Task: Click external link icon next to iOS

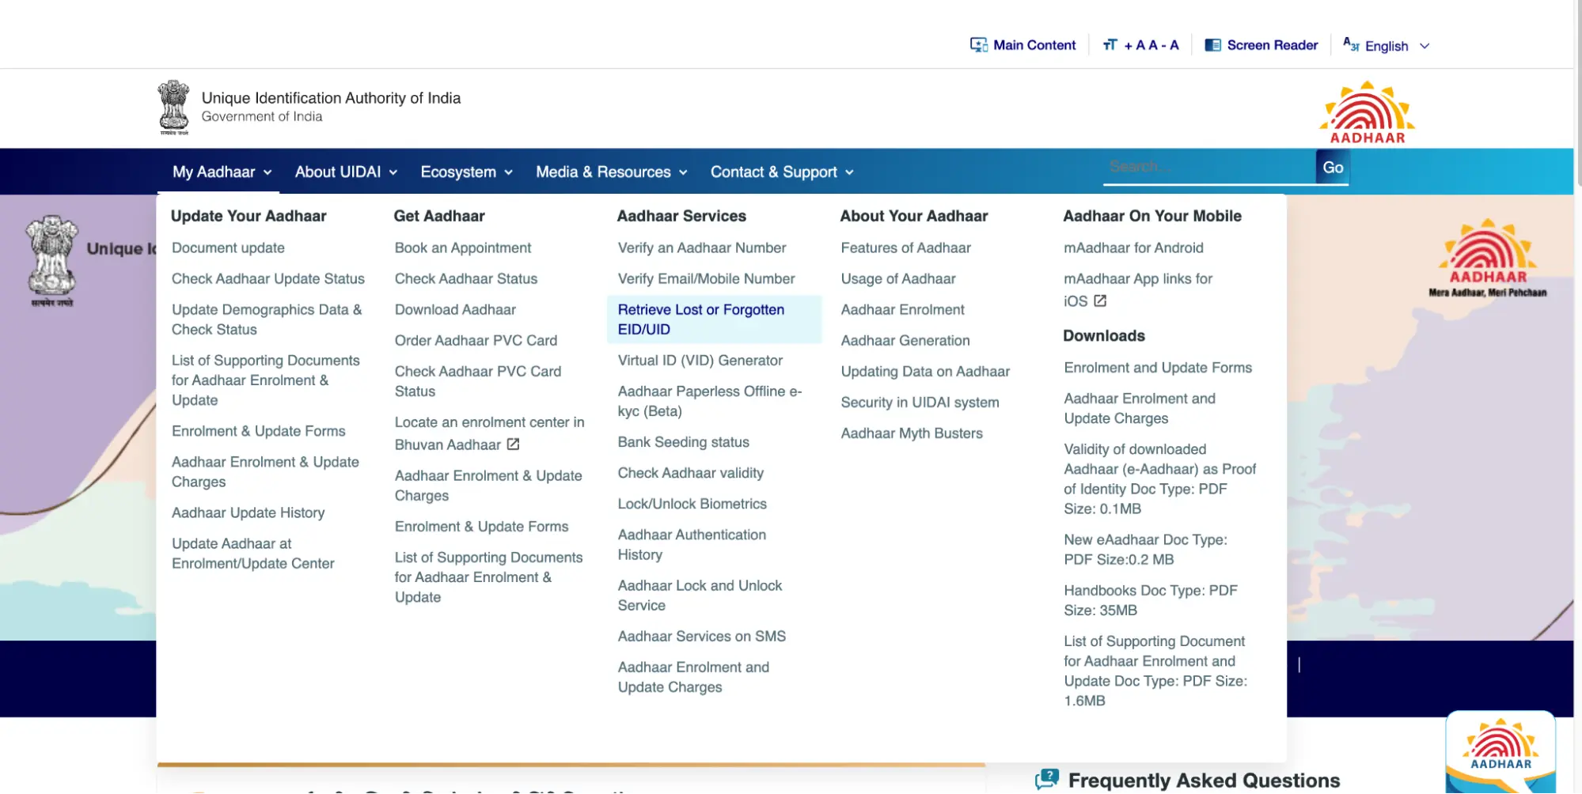Action: [1100, 301]
